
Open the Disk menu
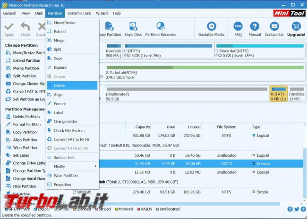(x=39, y=13)
